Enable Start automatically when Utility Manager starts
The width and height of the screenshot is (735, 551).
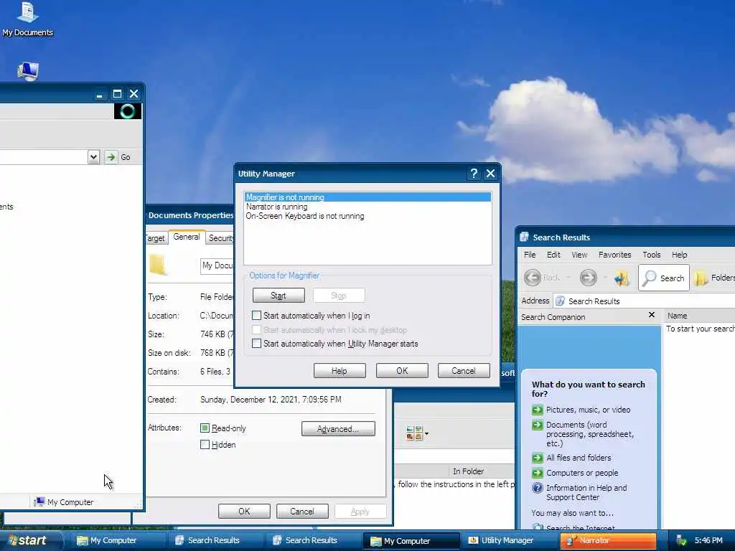click(256, 344)
